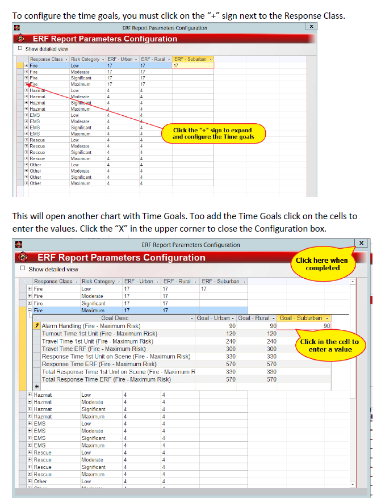Close the upper ERF Configuration dialog with X
The image size is (381, 503).
tap(311, 26)
